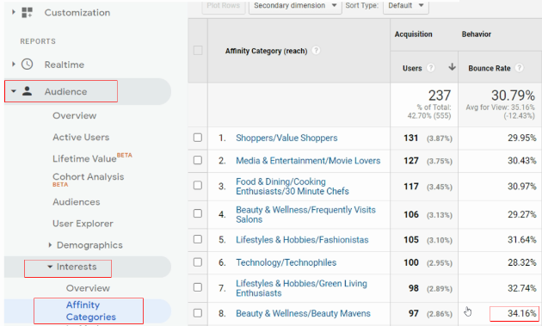Open the Lifestyles & Hobbies/Fashionistas link
Screen dimensions: 542x326
302,240
